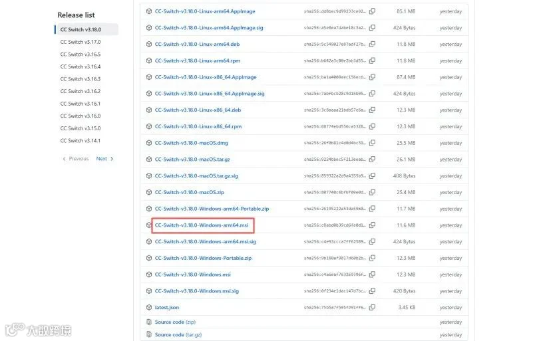Image resolution: width=541 pixels, height=341 pixels.
Task: Open CC Switch v3.16.2 release
Action: pos(81,91)
